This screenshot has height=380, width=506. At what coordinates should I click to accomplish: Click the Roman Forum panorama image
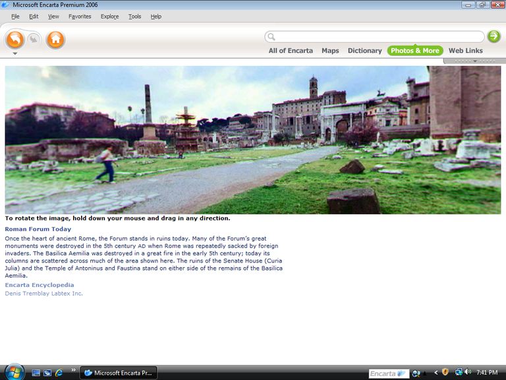pos(253,140)
